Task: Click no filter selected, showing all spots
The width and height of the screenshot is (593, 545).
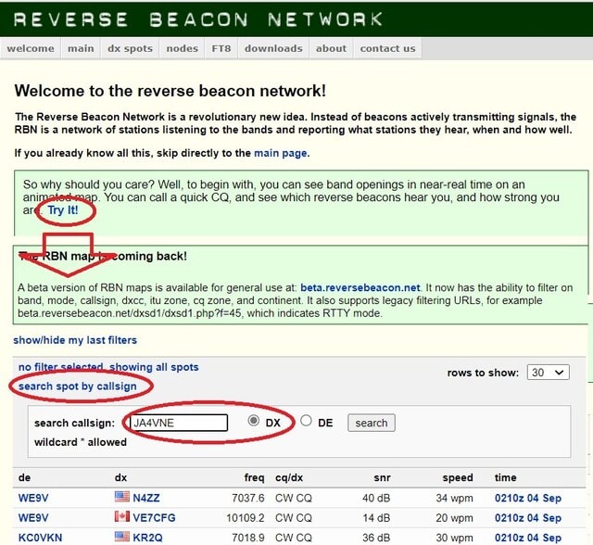Action: (x=108, y=367)
